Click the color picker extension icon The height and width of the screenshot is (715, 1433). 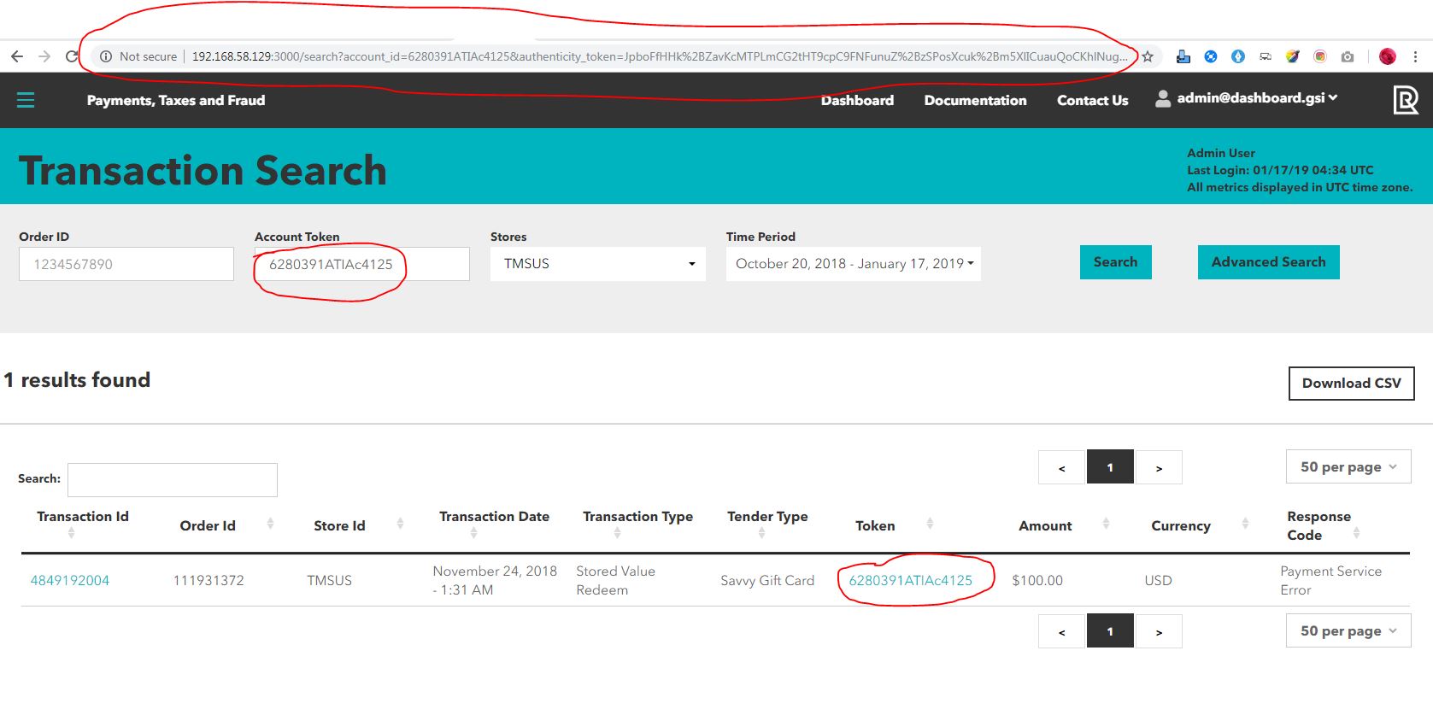[x=1293, y=56]
